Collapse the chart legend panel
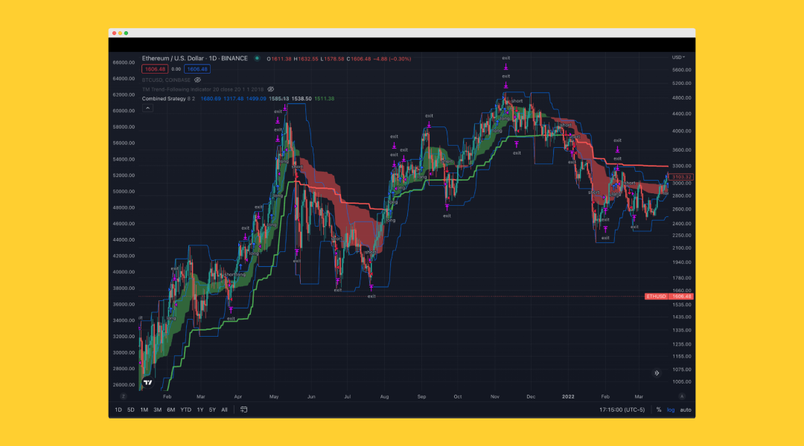 [148, 109]
